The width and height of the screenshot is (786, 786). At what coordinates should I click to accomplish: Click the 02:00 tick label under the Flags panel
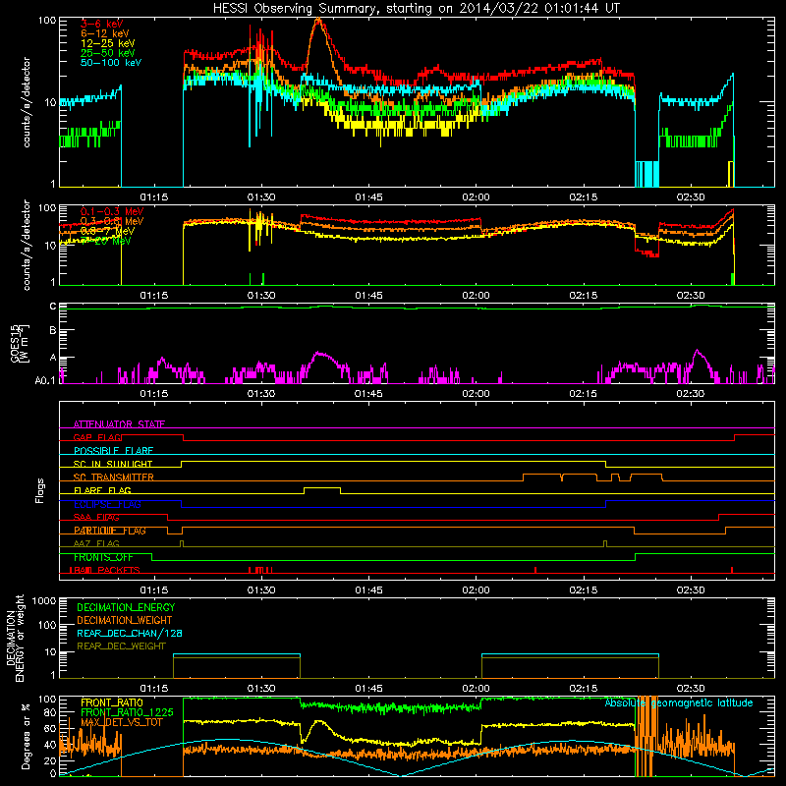pos(476,590)
